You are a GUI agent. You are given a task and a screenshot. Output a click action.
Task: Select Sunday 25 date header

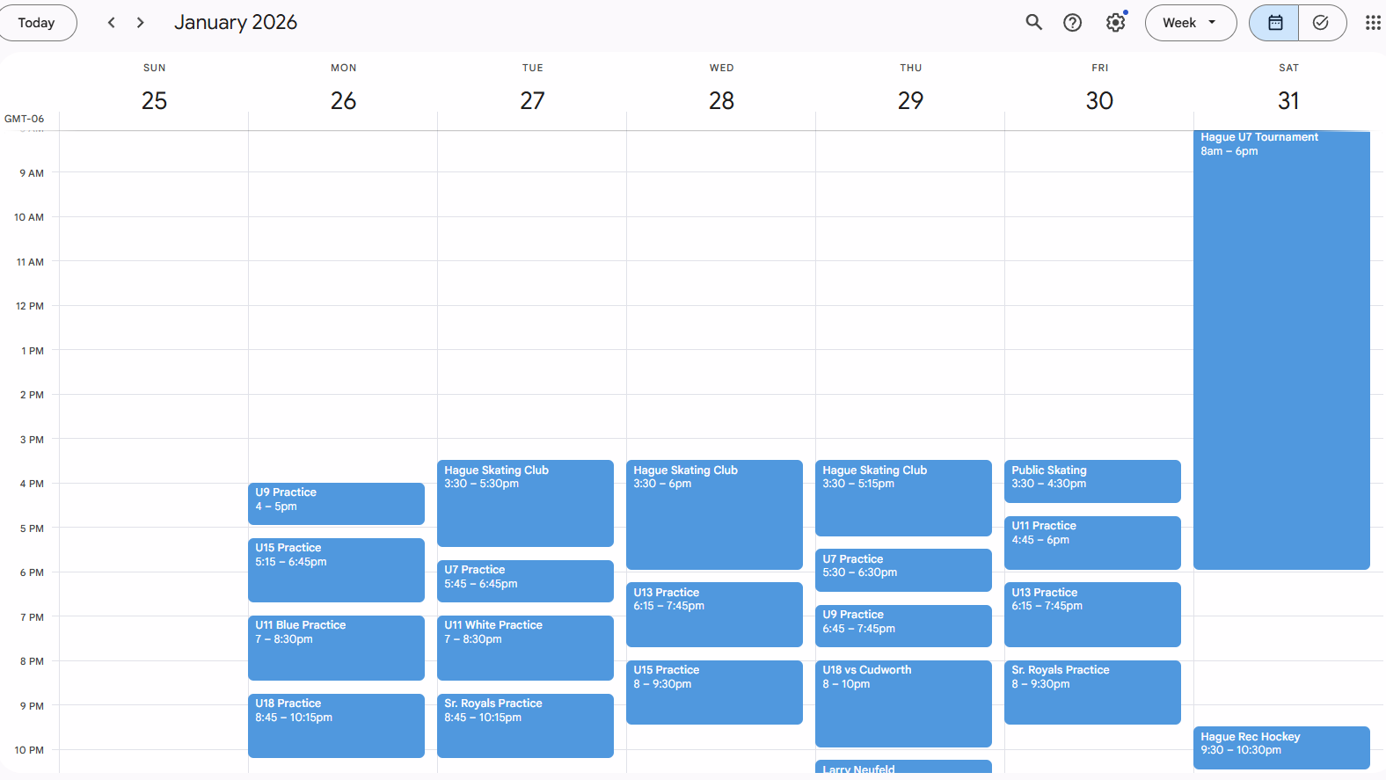154,100
